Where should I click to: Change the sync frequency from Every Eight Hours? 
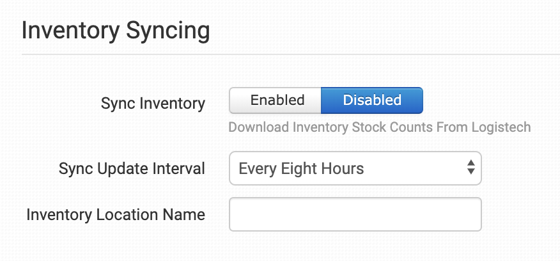coord(355,169)
